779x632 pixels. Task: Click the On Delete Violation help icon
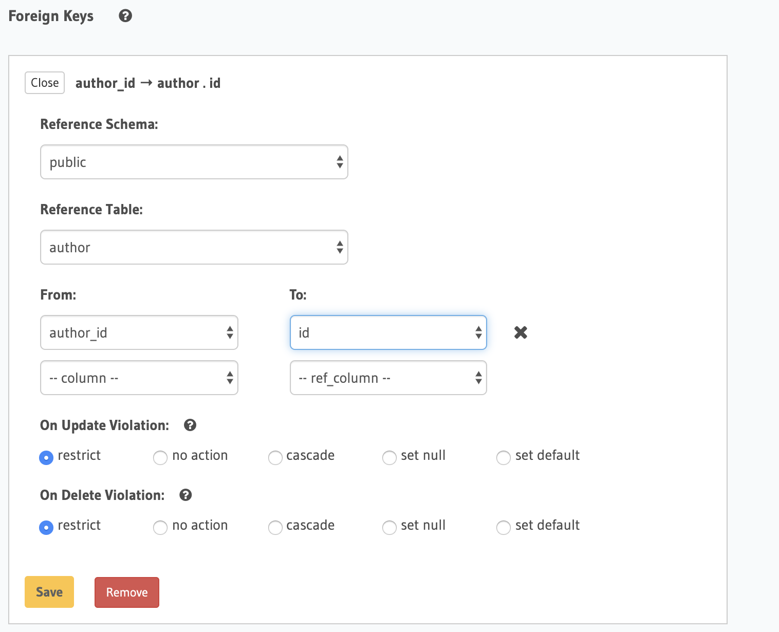186,495
